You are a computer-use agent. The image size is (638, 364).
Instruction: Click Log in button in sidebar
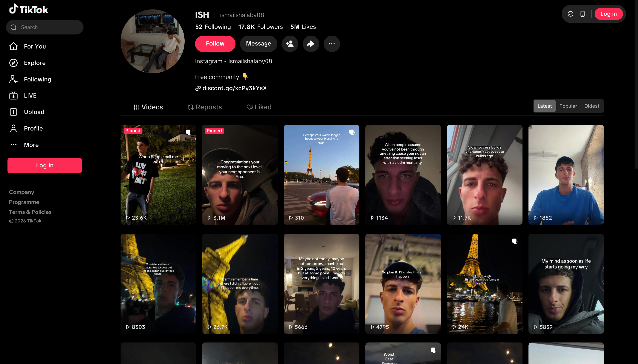coord(45,165)
